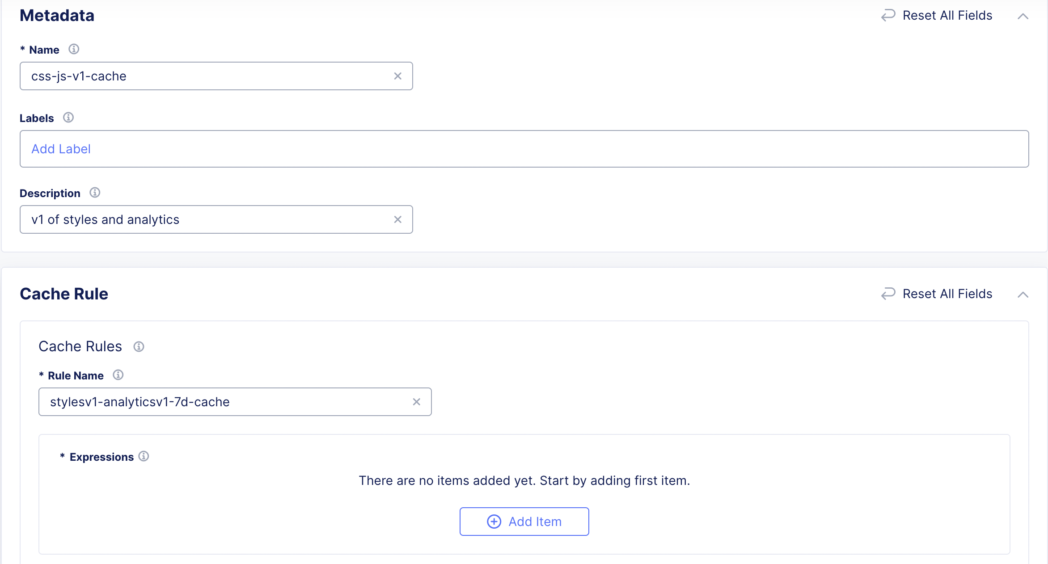Clear the css-js-v1-cache name field
The width and height of the screenshot is (1048, 564).
click(397, 76)
